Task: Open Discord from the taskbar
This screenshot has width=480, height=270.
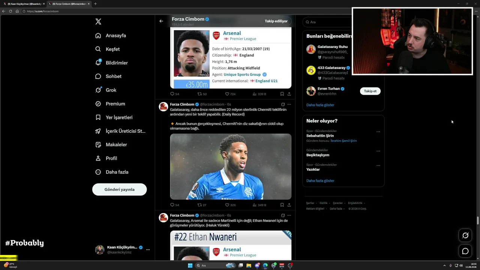Action: [x=257, y=265]
